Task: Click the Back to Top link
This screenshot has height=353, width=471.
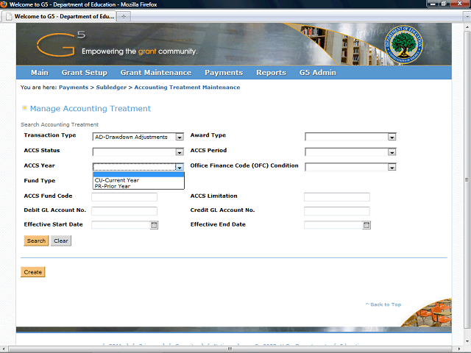Action: [383, 304]
